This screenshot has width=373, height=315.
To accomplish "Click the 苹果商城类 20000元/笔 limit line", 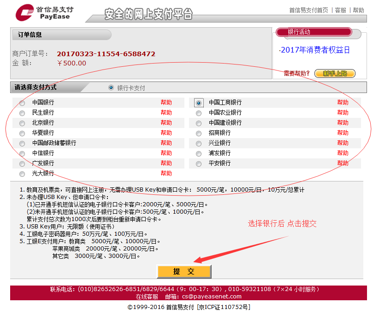I will click(x=105, y=249).
